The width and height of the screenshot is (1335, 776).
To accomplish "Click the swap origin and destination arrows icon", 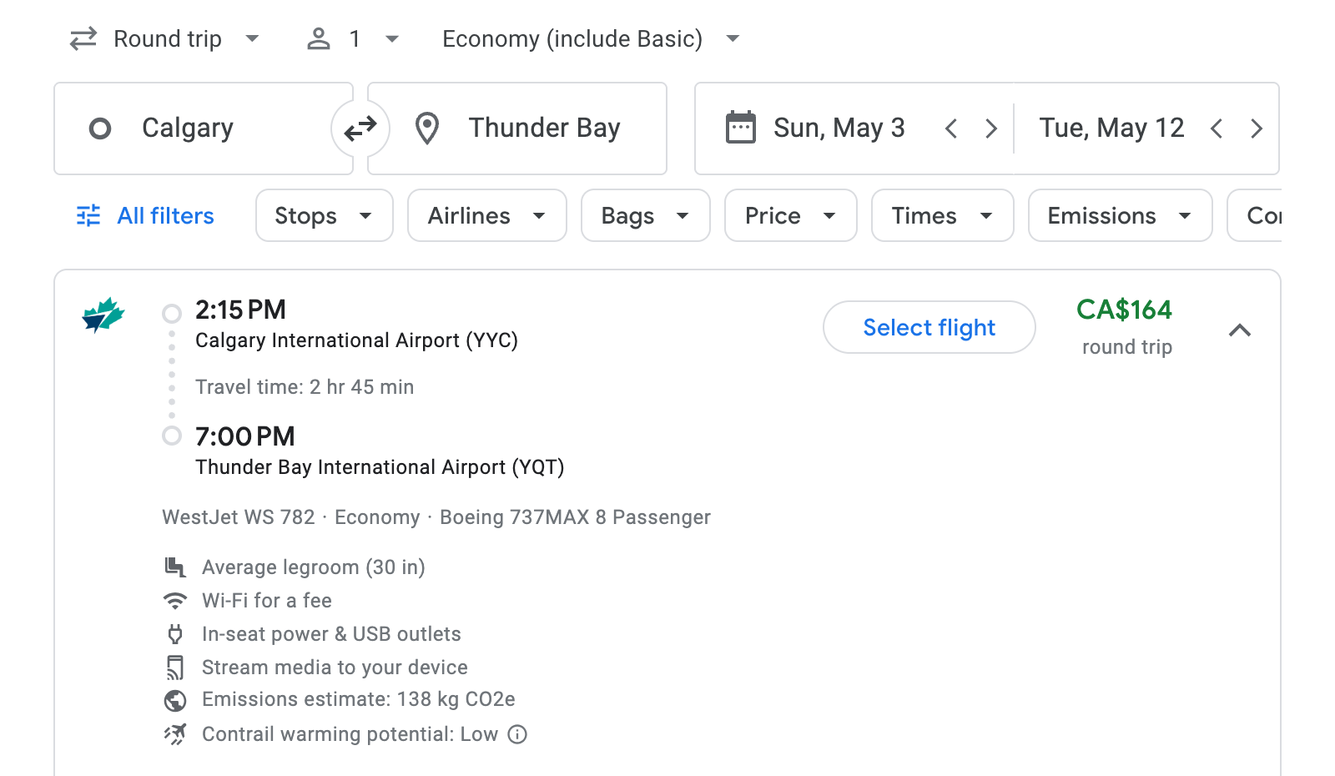I will click(x=360, y=128).
